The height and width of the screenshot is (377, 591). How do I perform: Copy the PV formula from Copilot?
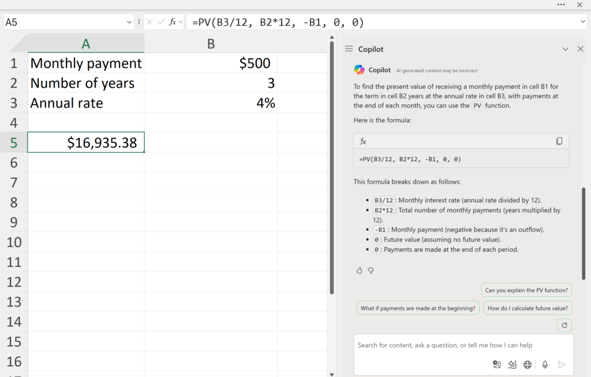pyautogui.click(x=559, y=141)
